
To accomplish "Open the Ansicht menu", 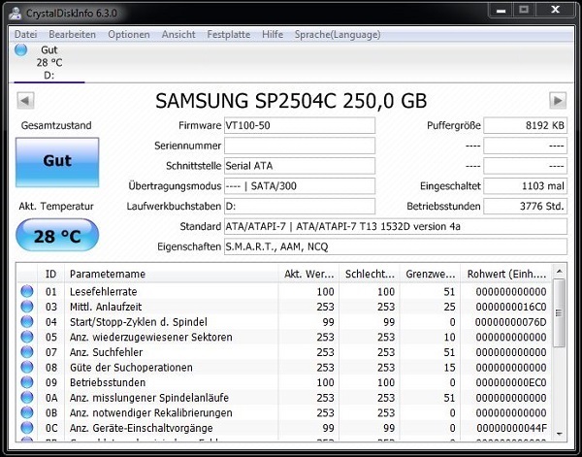I will pos(178,35).
